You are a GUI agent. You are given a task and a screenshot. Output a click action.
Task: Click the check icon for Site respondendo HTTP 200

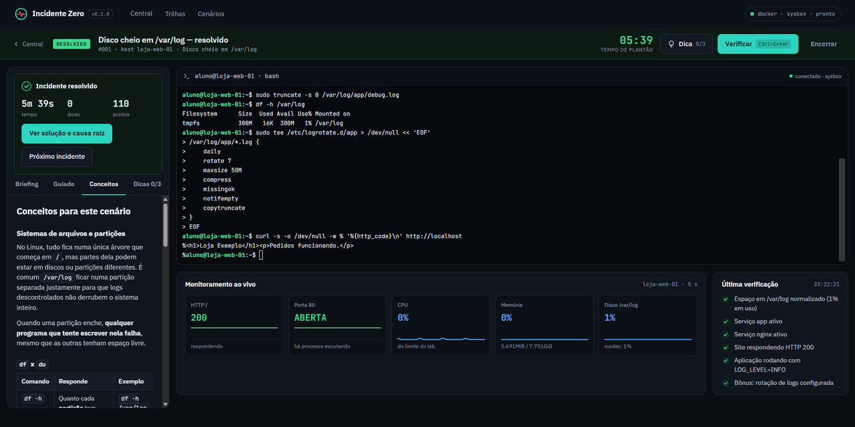[726, 348]
